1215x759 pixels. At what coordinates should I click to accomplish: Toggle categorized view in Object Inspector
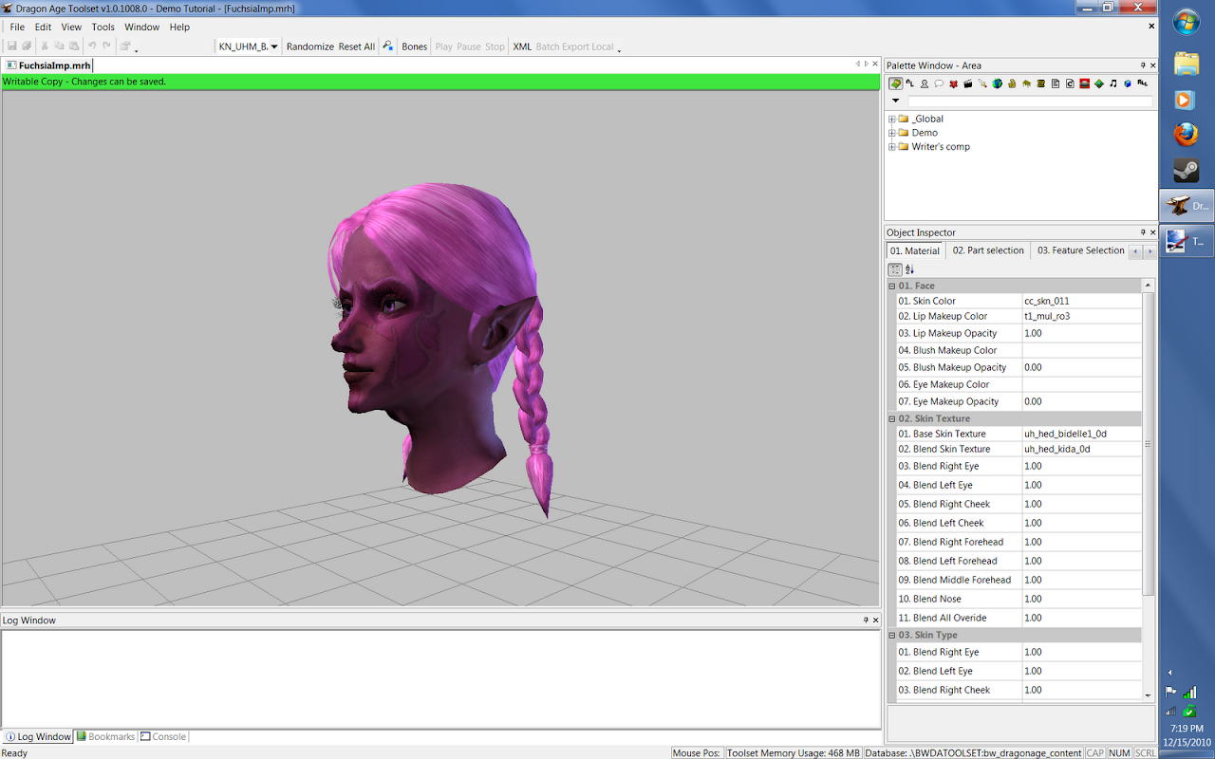tap(895, 269)
